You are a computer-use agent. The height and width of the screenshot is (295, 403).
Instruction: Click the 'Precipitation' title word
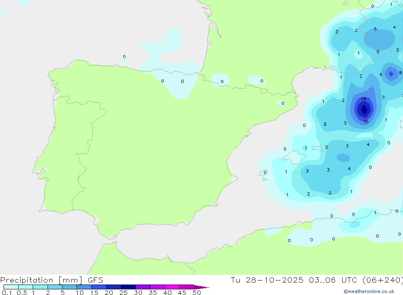[27, 280]
